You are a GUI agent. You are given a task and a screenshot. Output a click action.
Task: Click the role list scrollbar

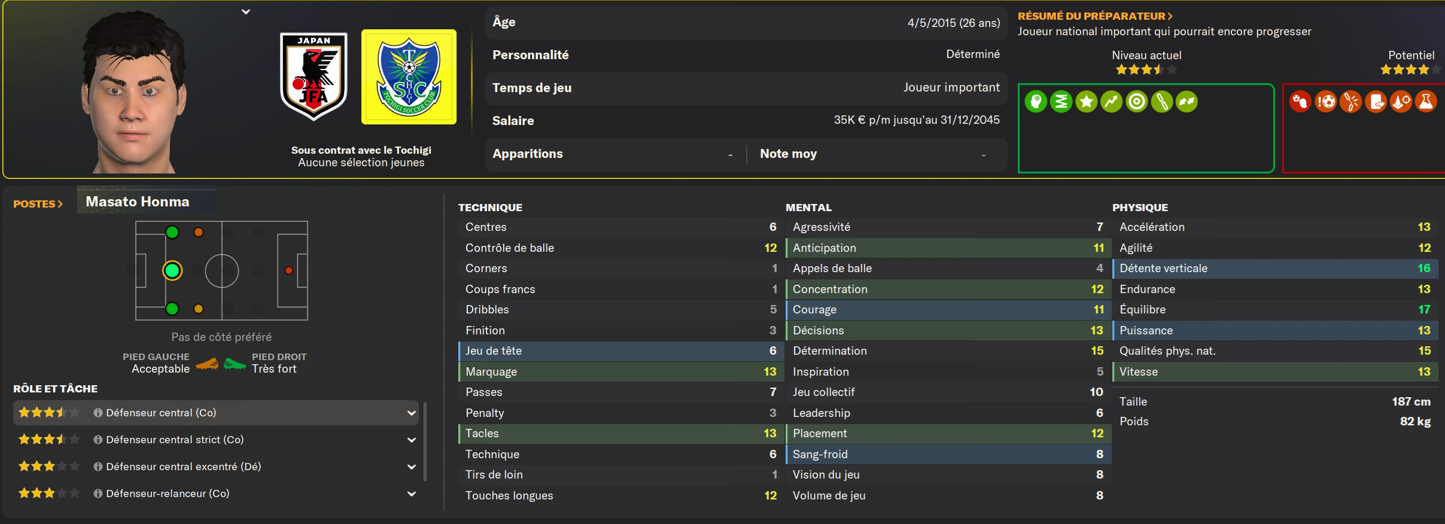[425, 441]
